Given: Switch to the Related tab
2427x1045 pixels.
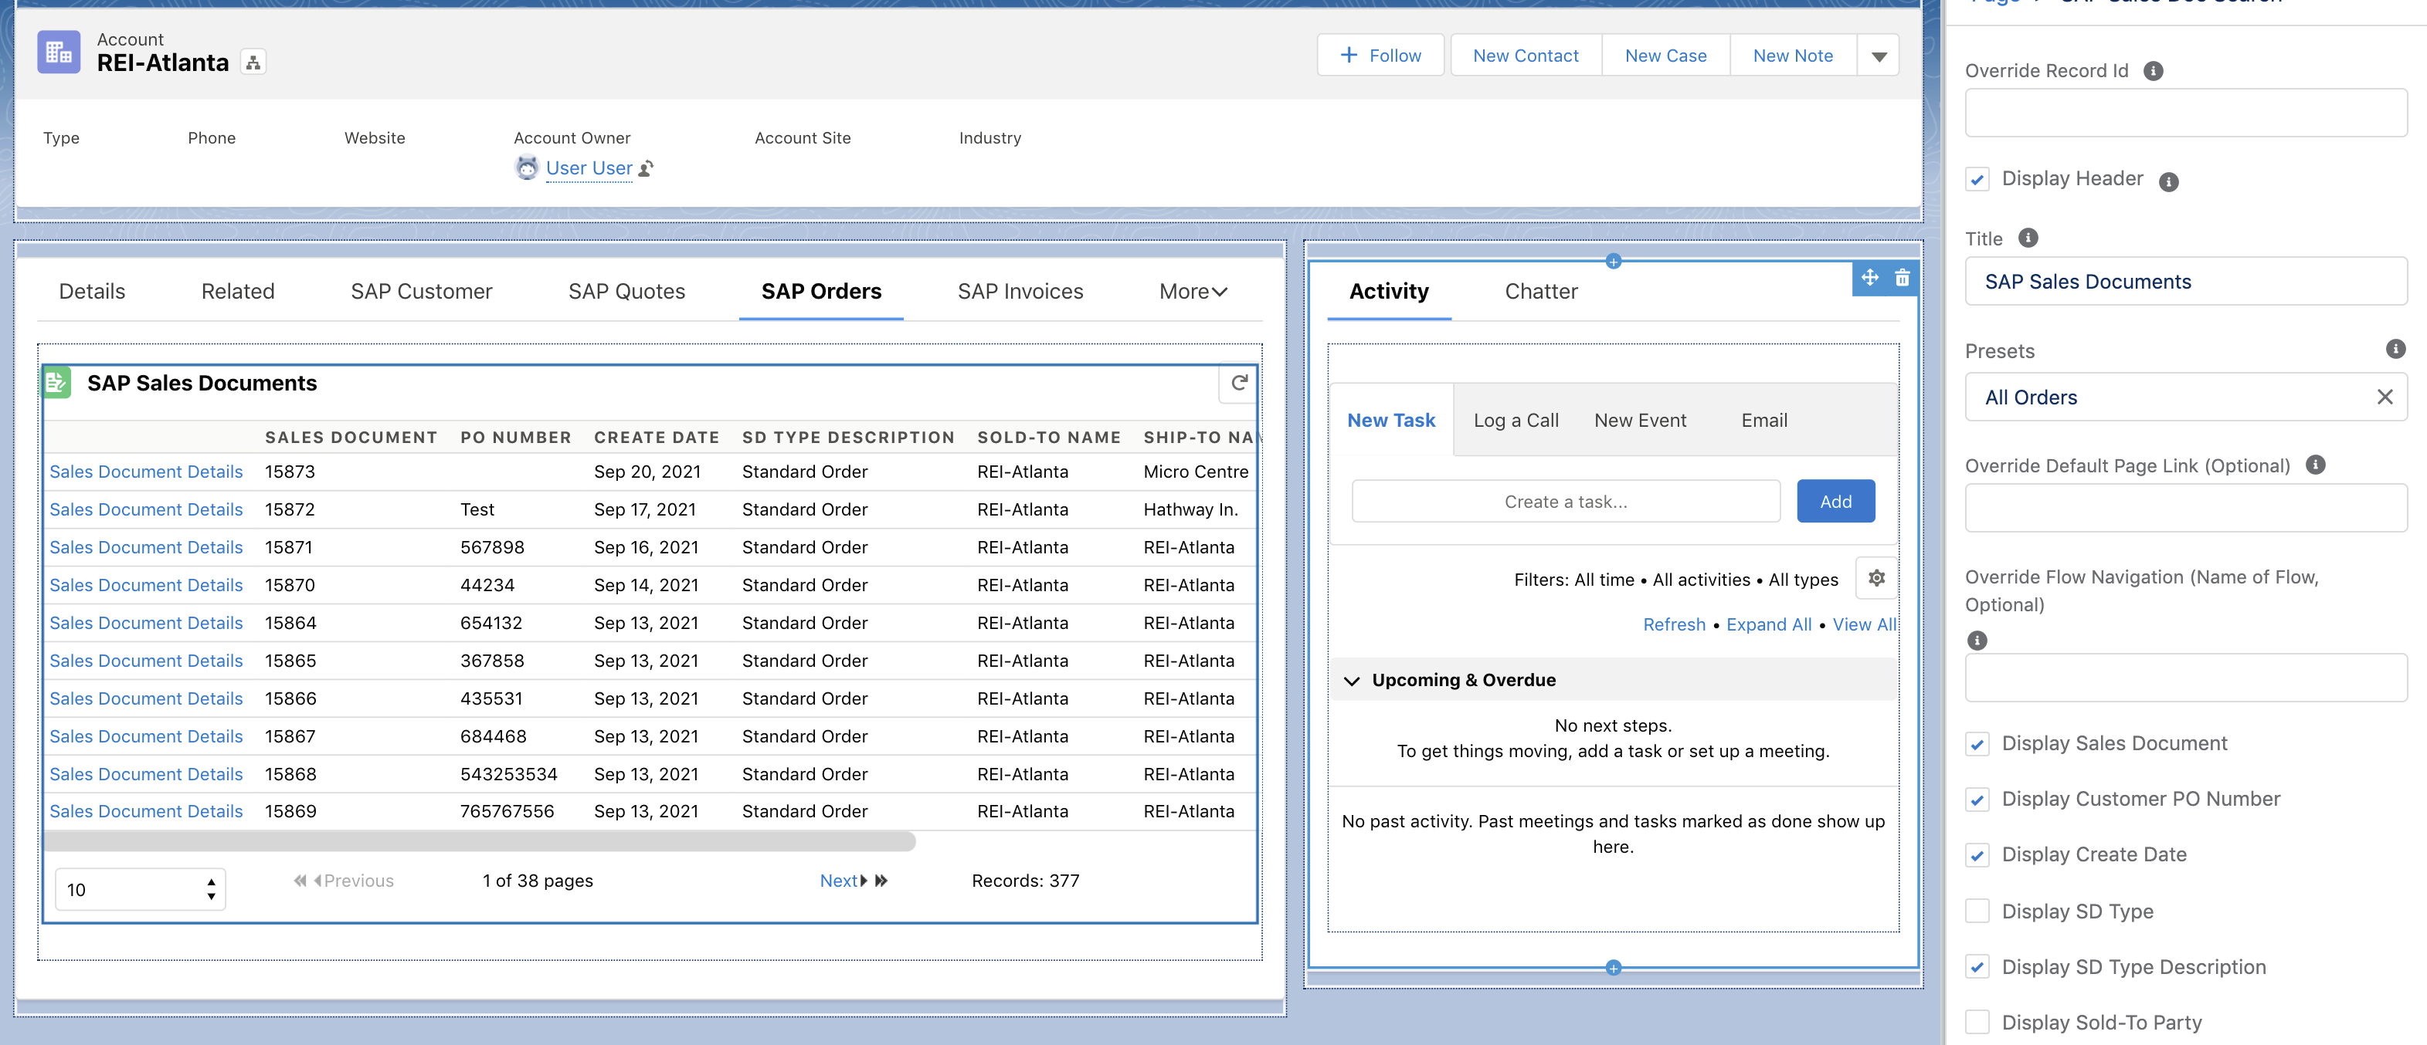Looking at the screenshot, I should pyautogui.click(x=237, y=292).
